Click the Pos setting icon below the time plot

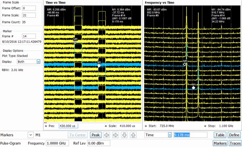46,126
